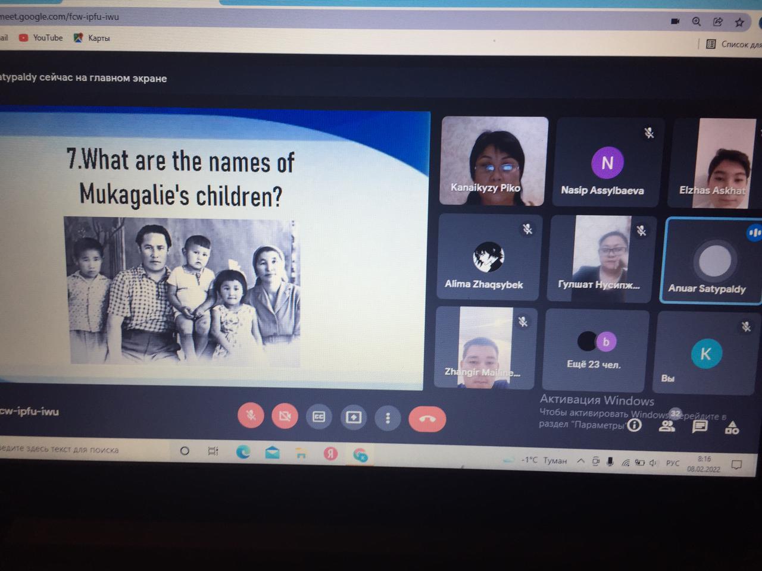The image size is (762, 571).
Task: Open the Activities shapes icon
Action: coord(732,427)
